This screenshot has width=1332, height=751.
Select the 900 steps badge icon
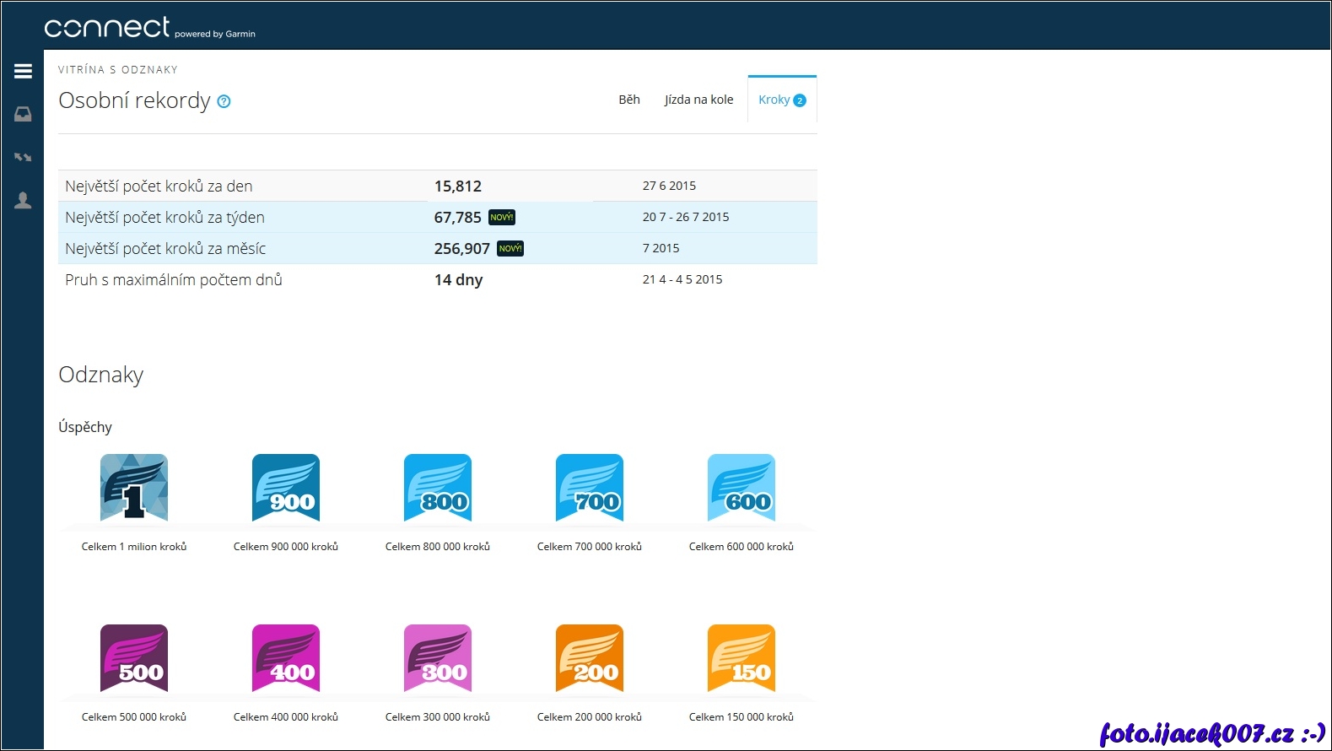coord(286,488)
